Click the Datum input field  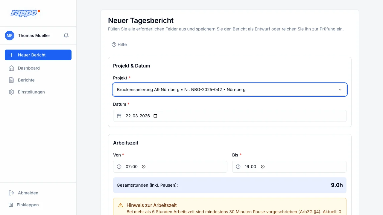(x=230, y=116)
